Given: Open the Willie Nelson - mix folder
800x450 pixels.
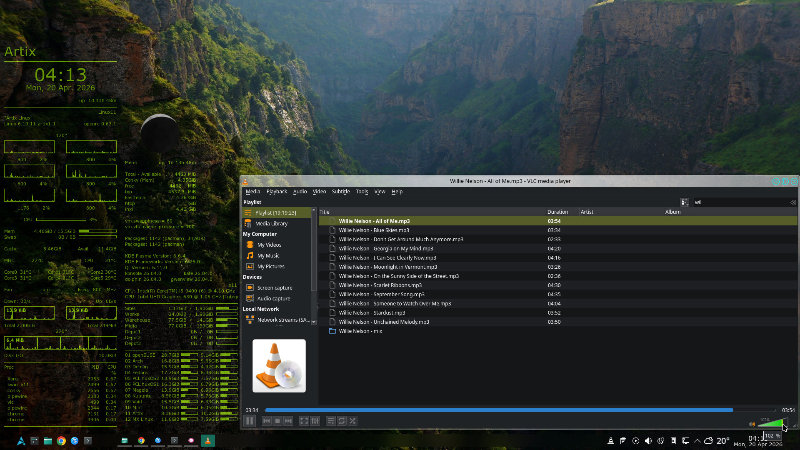Looking at the screenshot, I should (x=360, y=331).
